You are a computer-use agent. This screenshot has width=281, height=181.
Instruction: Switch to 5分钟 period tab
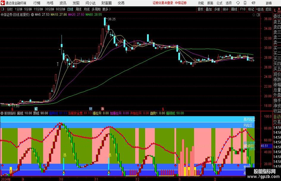click(28, 9)
